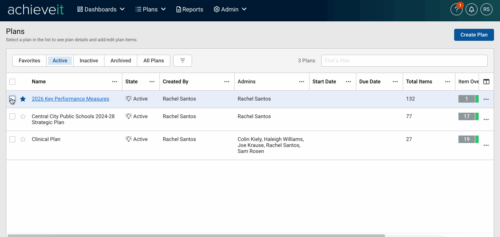Open Admins column options ellipsis

click(x=302, y=82)
